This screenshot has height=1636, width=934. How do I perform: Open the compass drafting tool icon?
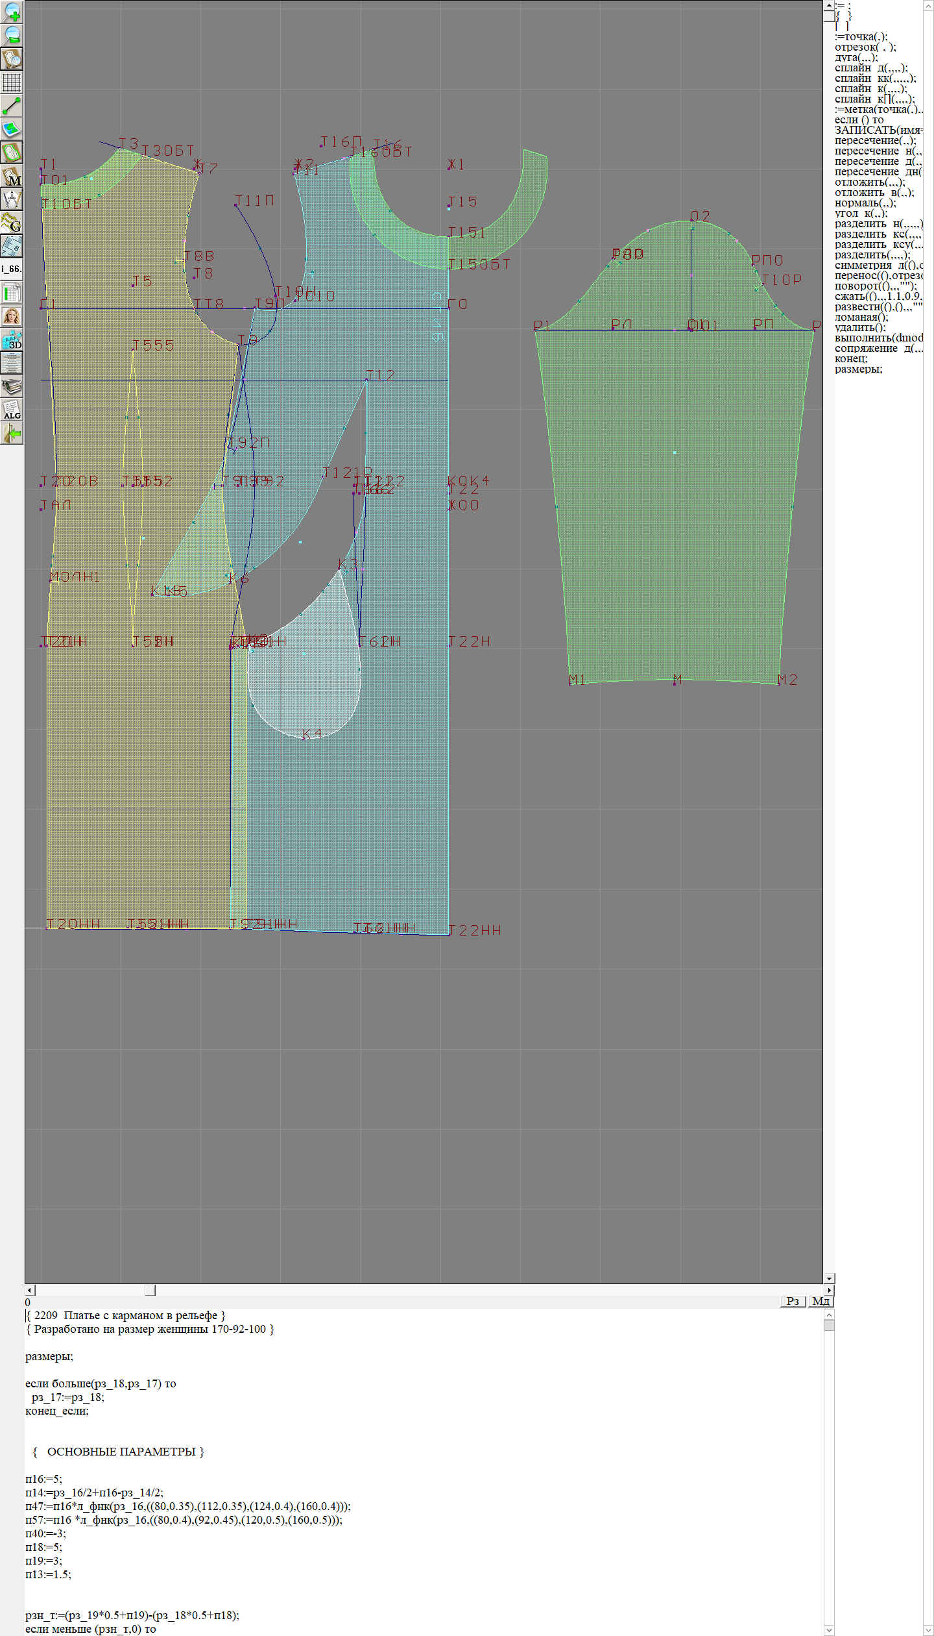point(12,199)
